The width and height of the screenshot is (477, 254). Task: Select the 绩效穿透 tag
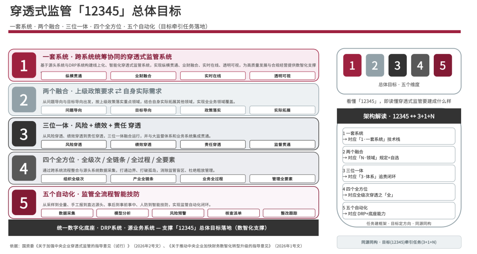[x=143, y=144]
